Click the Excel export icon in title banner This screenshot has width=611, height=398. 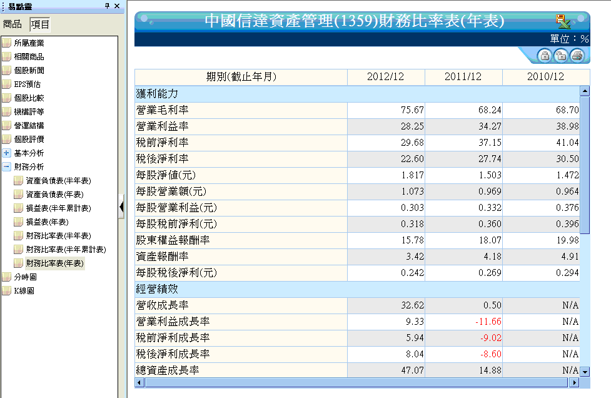point(563,21)
